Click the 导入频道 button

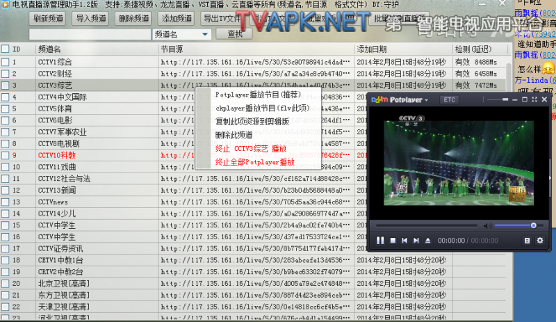coord(91,19)
